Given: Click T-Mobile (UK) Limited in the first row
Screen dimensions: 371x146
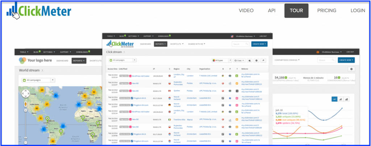Looking at the screenshot, I should coord(208,76).
